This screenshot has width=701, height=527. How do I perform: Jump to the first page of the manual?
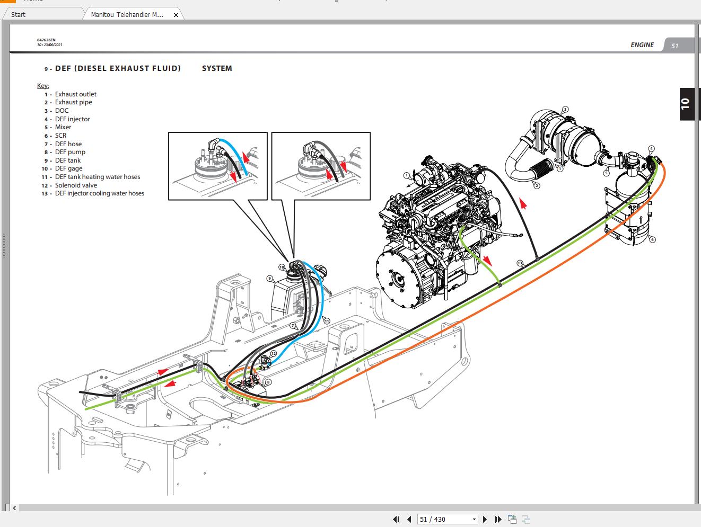click(396, 519)
